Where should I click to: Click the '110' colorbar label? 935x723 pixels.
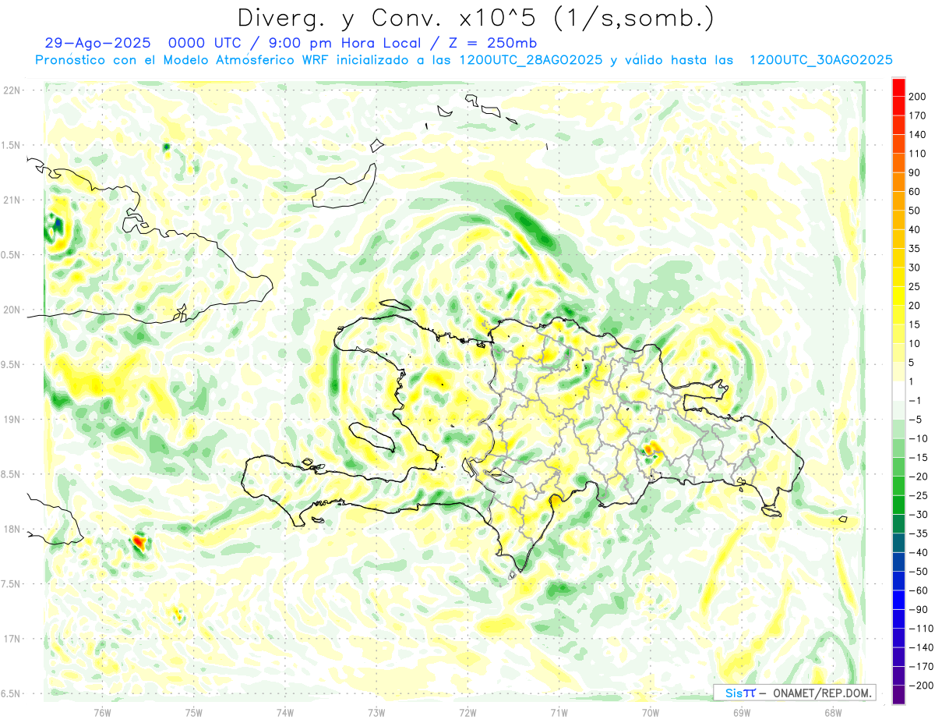tap(917, 154)
